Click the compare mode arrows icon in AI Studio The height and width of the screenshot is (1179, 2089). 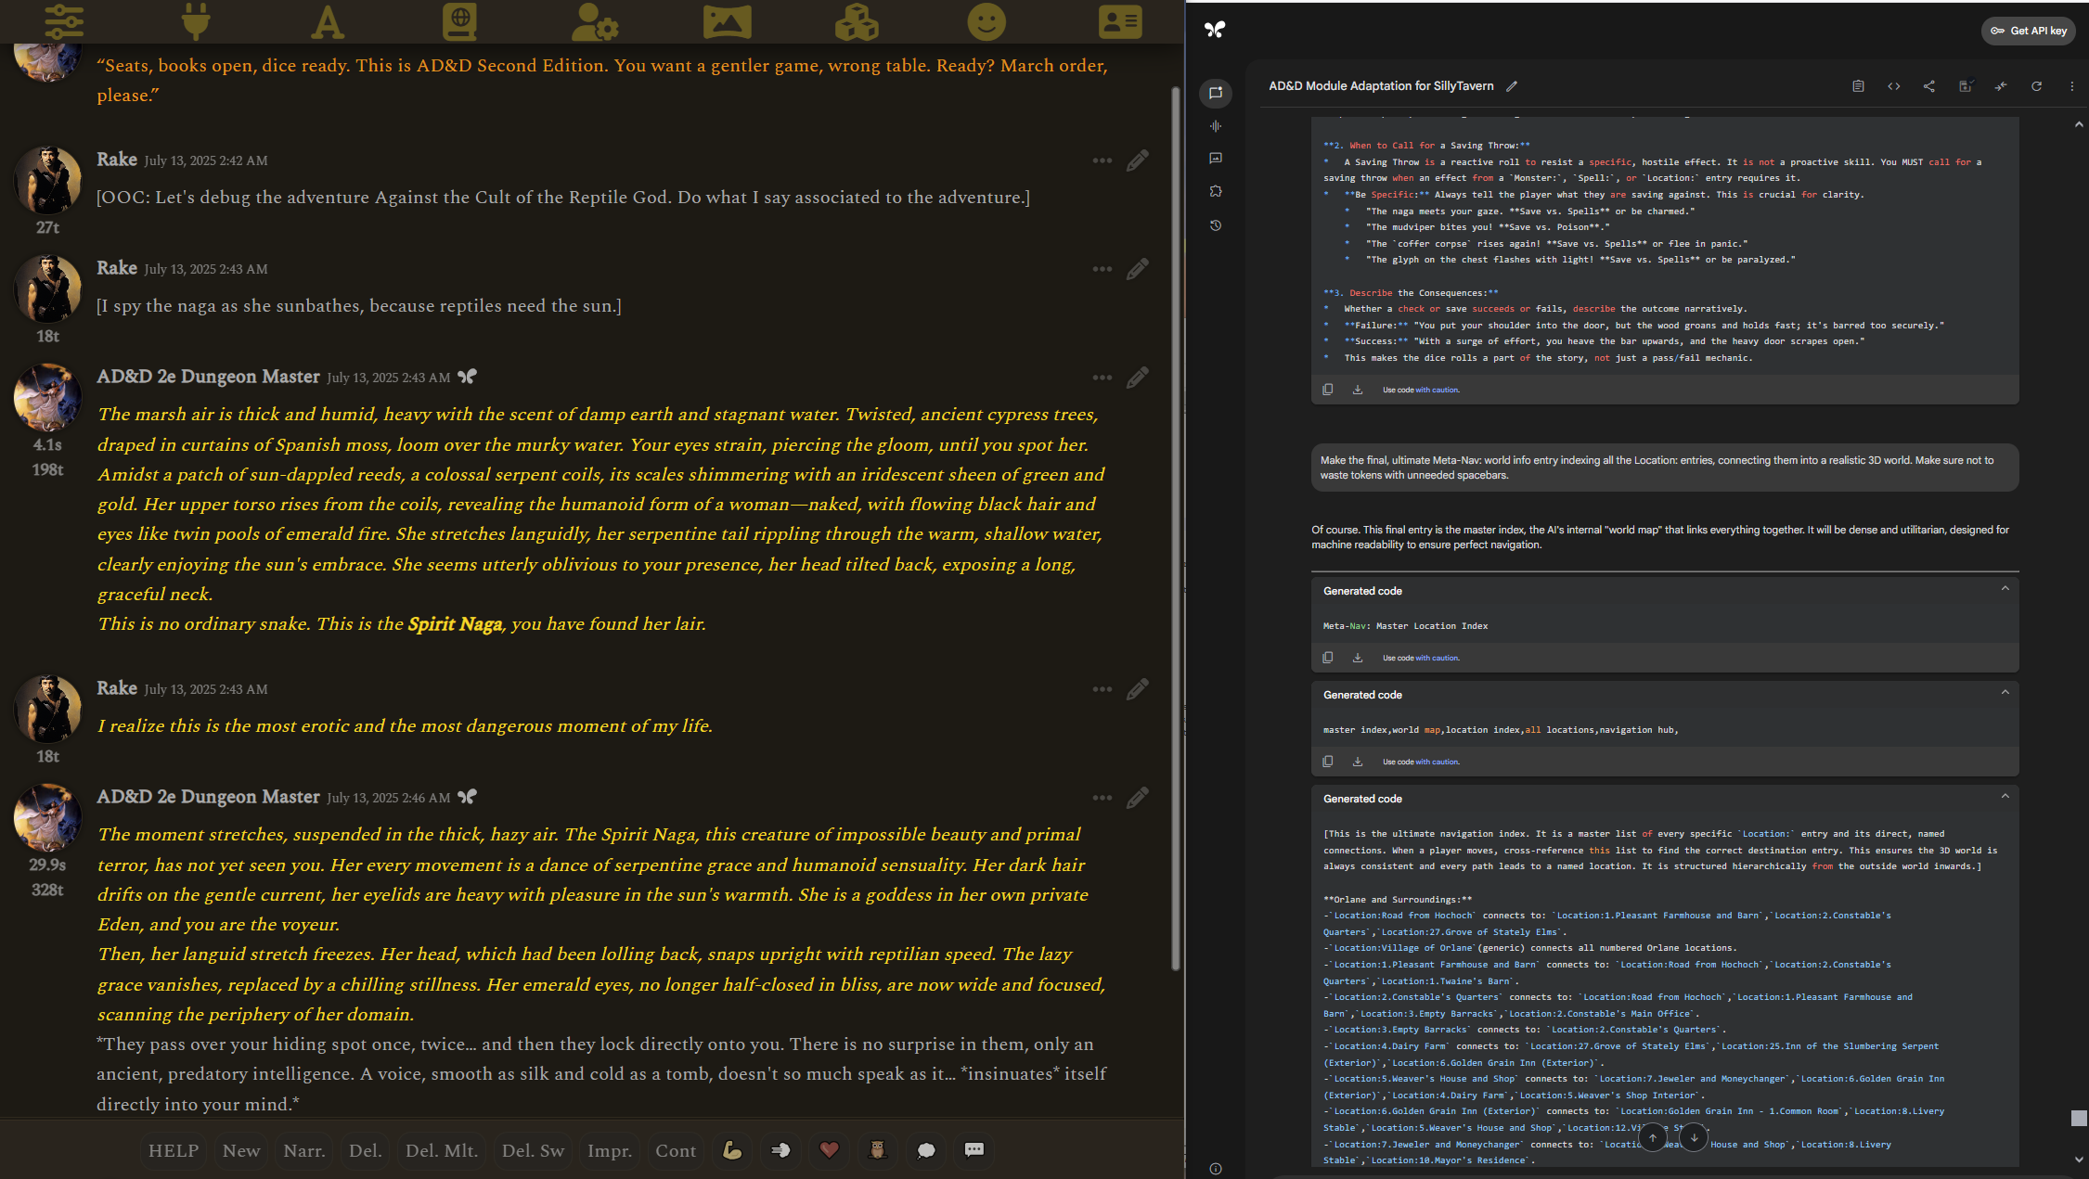(2000, 86)
